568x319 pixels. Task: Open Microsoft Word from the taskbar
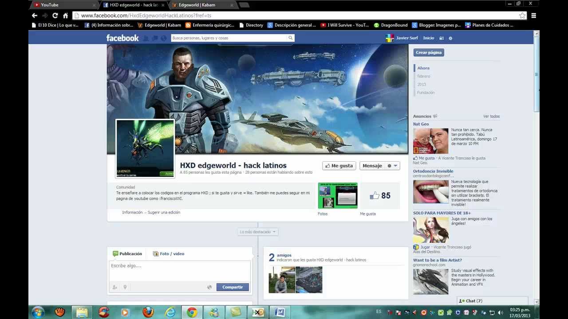[280, 312]
